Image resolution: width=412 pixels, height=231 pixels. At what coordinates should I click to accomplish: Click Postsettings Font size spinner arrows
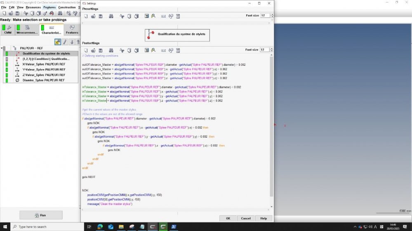[271, 50]
